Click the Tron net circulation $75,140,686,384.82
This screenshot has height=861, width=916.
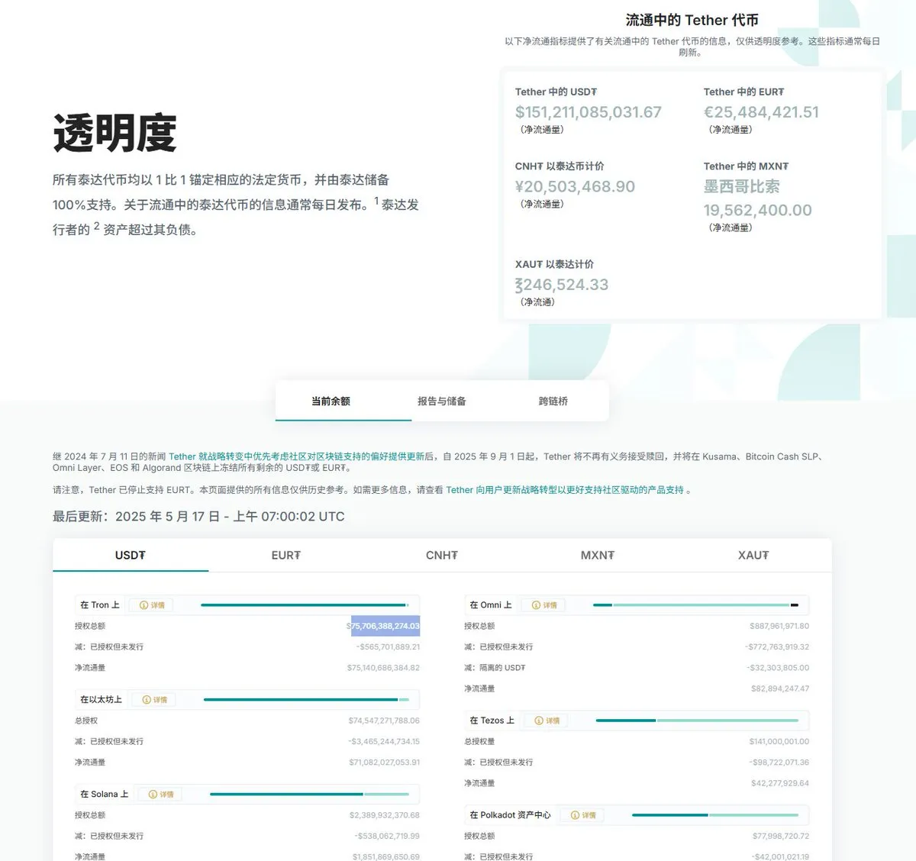pos(383,668)
